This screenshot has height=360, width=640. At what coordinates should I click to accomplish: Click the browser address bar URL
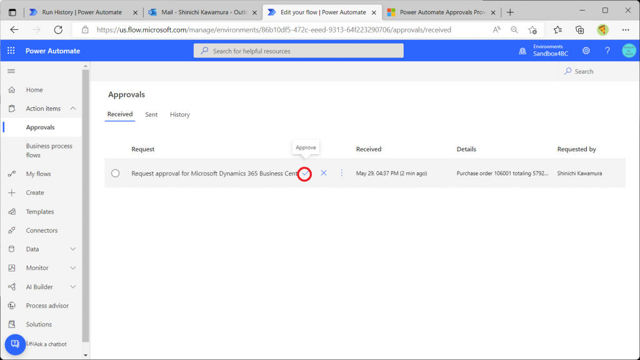pyautogui.click(x=274, y=30)
